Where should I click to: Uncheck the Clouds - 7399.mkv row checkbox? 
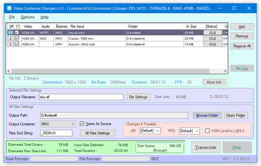[x=17, y=38]
